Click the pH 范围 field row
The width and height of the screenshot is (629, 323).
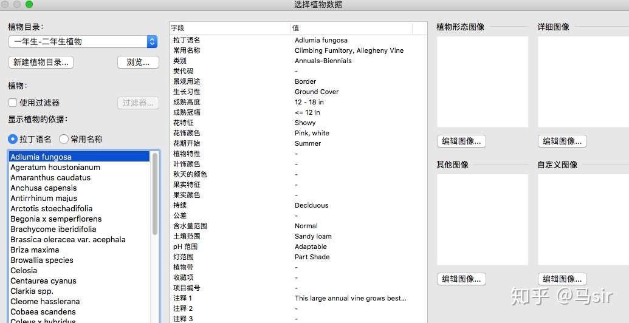[298, 247]
